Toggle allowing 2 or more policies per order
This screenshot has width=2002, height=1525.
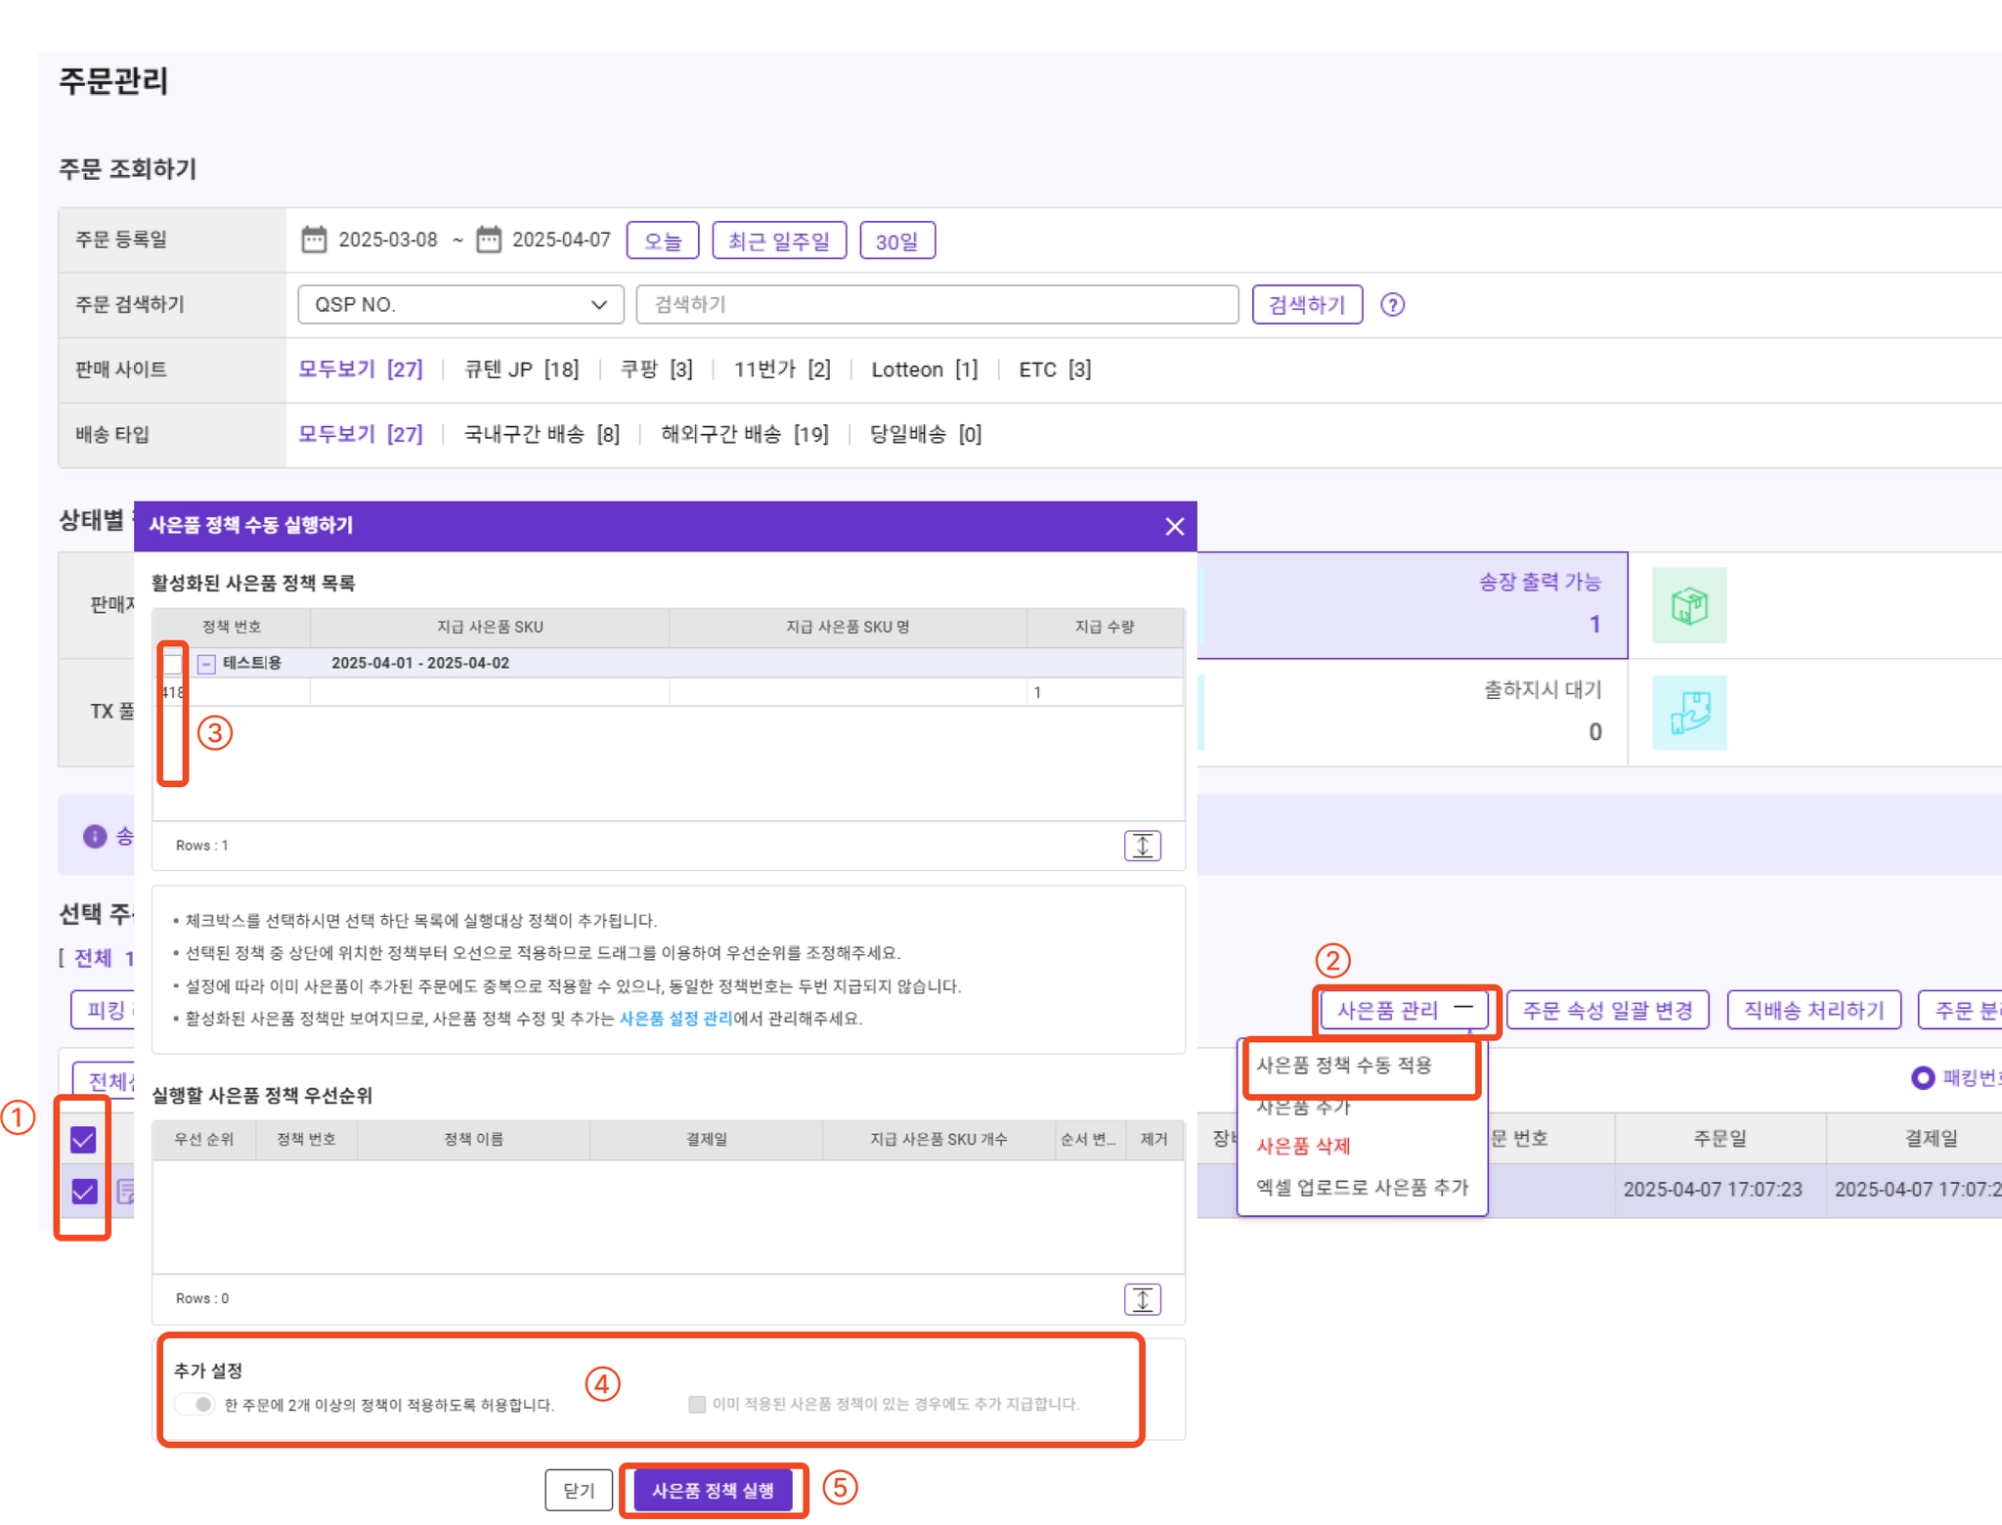196,1405
